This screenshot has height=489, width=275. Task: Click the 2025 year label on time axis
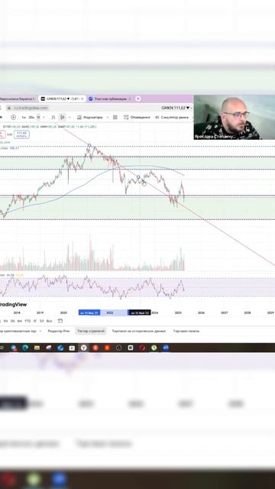(178, 313)
